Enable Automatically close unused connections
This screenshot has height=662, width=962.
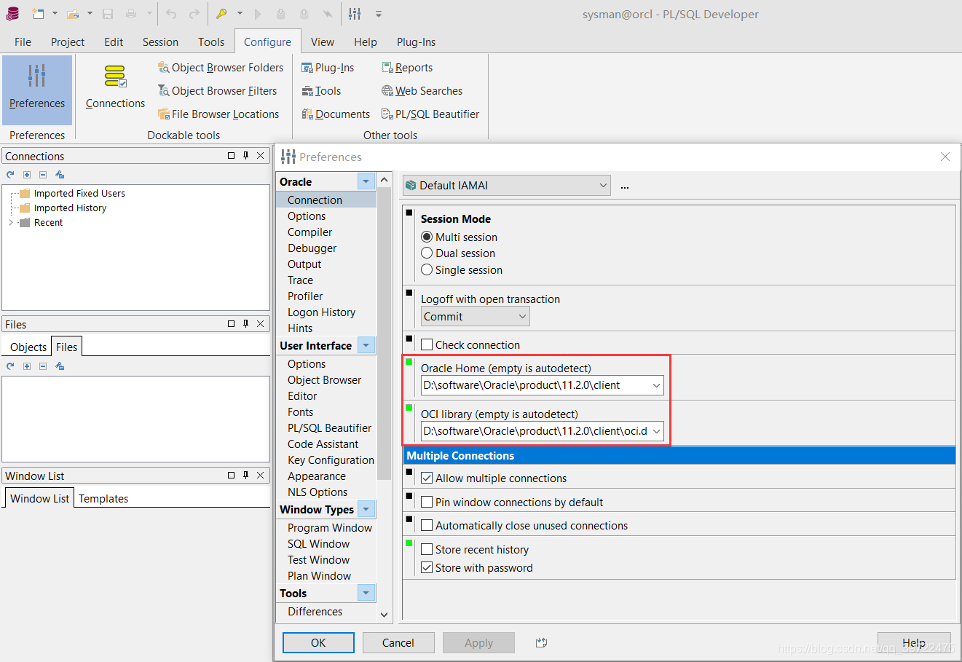tap(427, 525)
